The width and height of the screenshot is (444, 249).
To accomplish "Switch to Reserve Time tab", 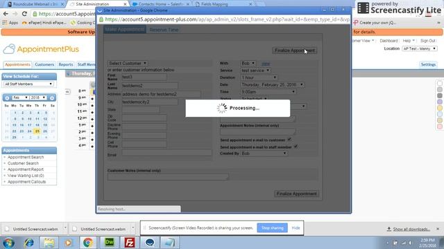I will tap(164, 30).
